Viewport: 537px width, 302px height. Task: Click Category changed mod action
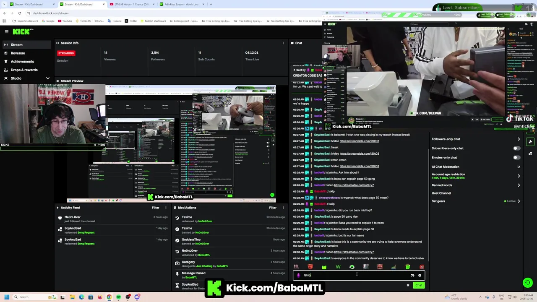188,262
